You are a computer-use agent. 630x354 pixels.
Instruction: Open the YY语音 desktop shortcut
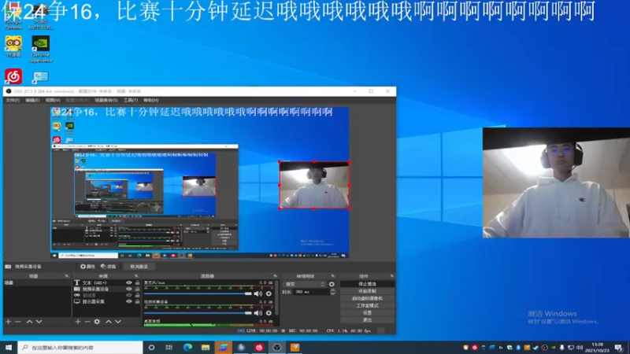(13, 46)
